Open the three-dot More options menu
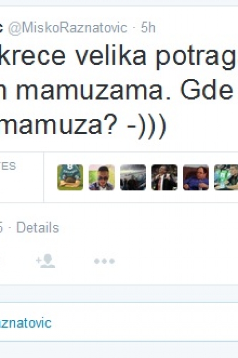Image resolution: width=238 pixels, height=358 pixels. click(x=104, y=261)
